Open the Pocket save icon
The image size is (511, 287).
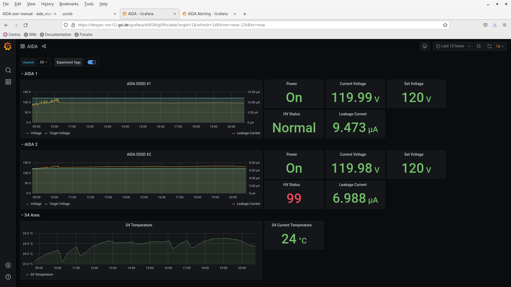click(485, 25)
